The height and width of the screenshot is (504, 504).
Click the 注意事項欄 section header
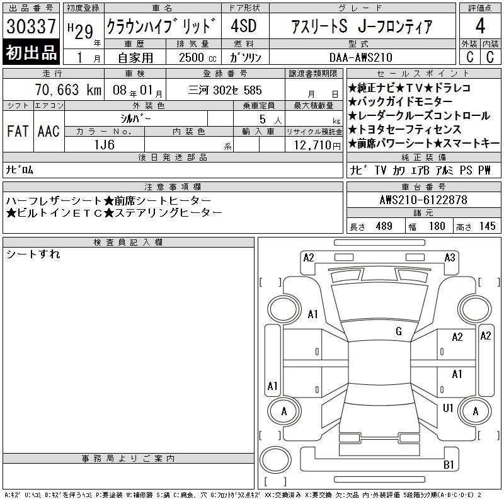point(173,186)
